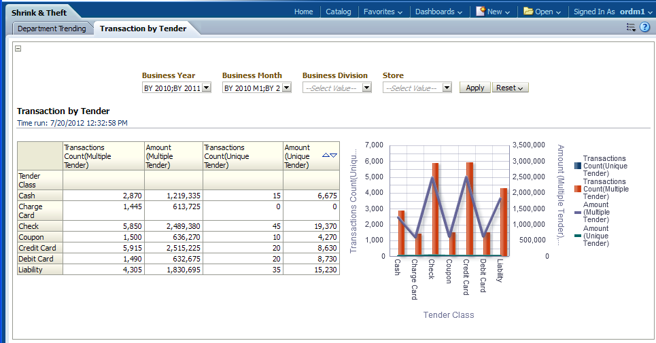The image size is (656, 343).
Task: Select the Credit Card row label
Action: click(x=39, y=248)
